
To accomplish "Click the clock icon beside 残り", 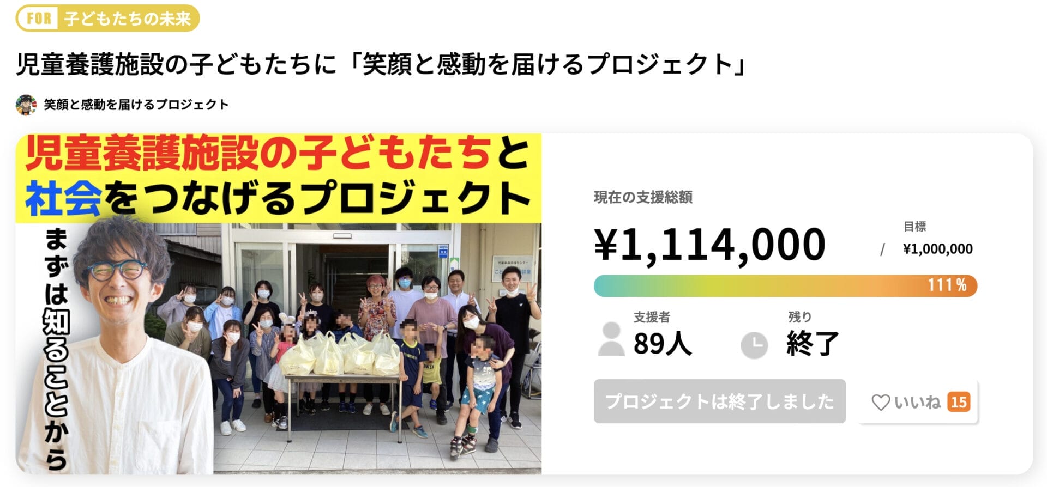I will click(754, 345).
